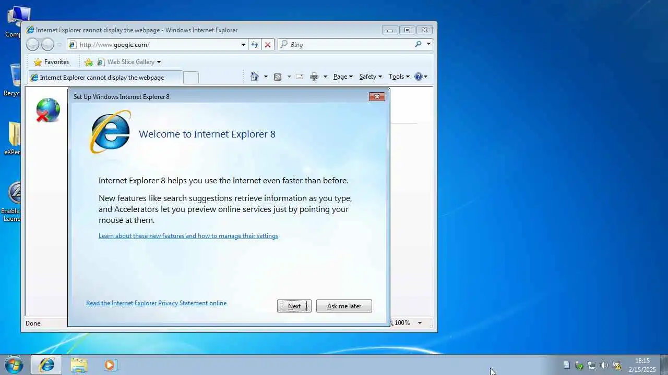Click the Next button in setup dialog

(x=294, y=306)
